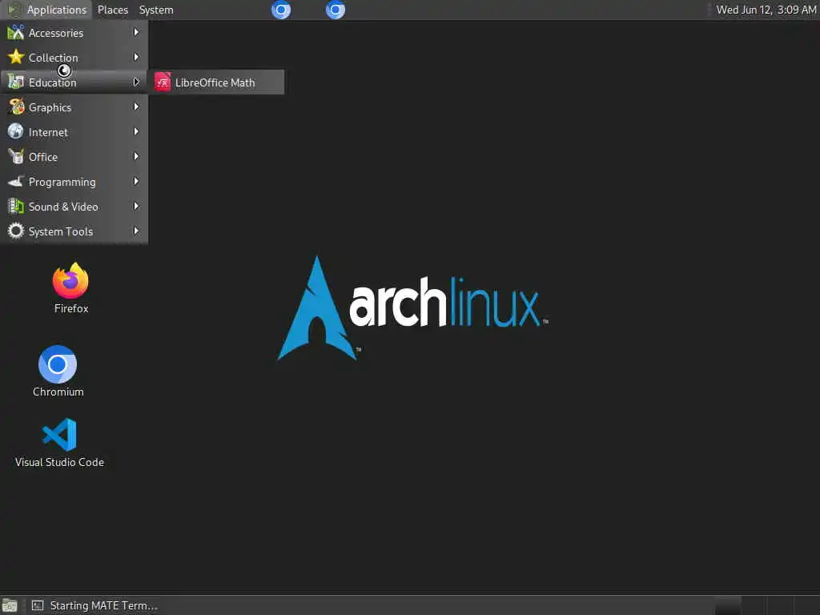Viewport: 820px width, 615px height.
Task: Select the System Tools menu entry
Action: (74, 231)
